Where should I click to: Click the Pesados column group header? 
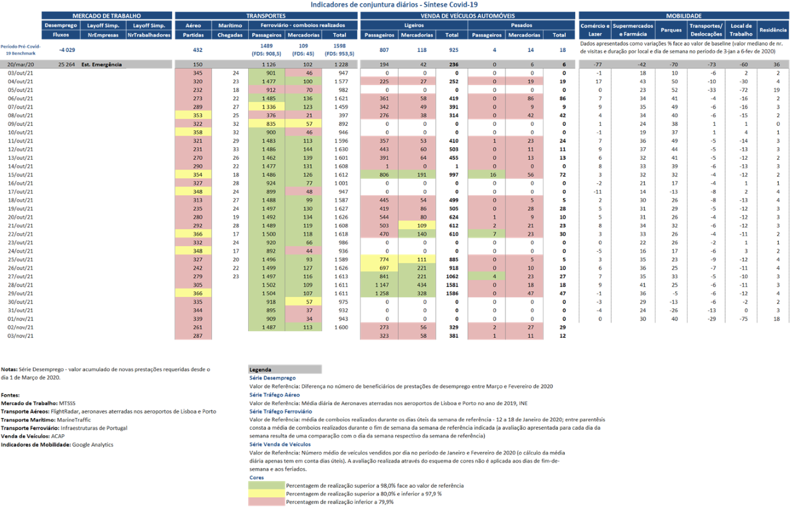[522, 25]
